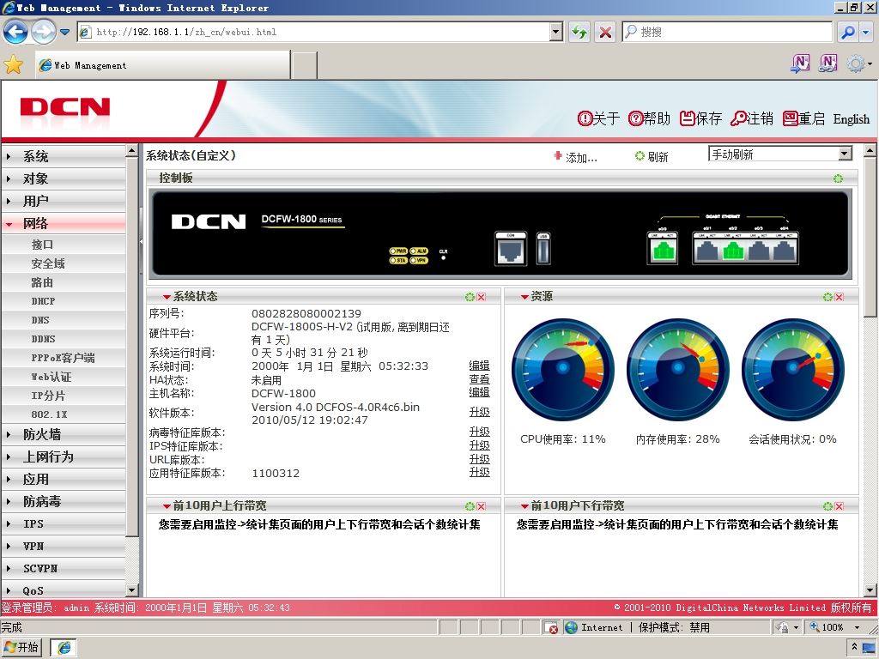Click 添加... to add a widget
Screen dimensions: 879x659
[575, 157]
